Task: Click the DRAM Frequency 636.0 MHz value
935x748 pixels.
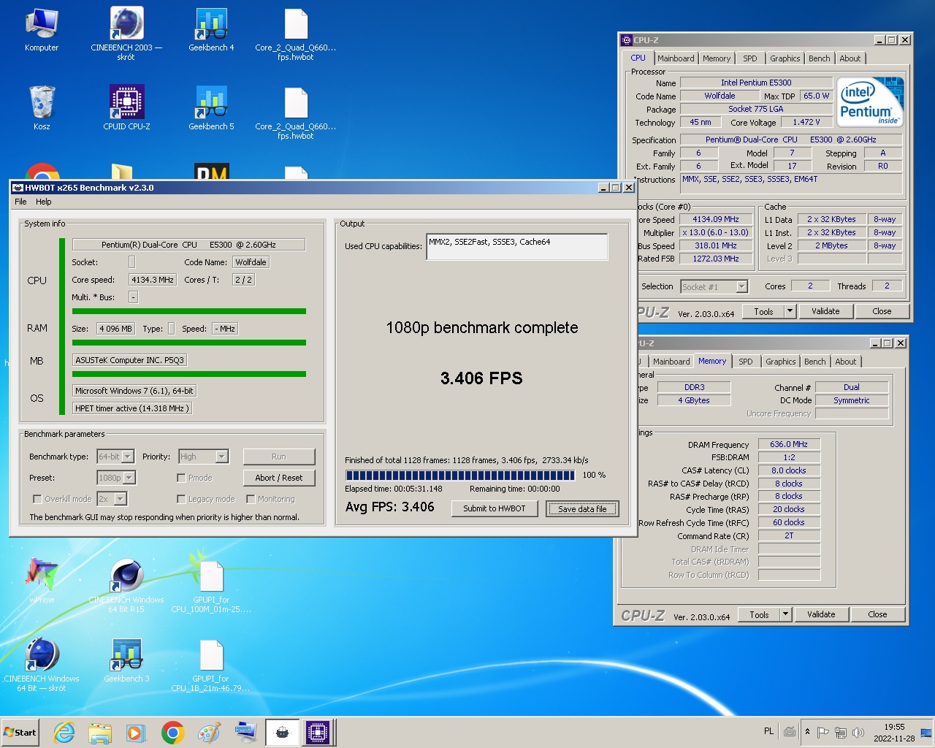Action: click(x=789, y=444)
